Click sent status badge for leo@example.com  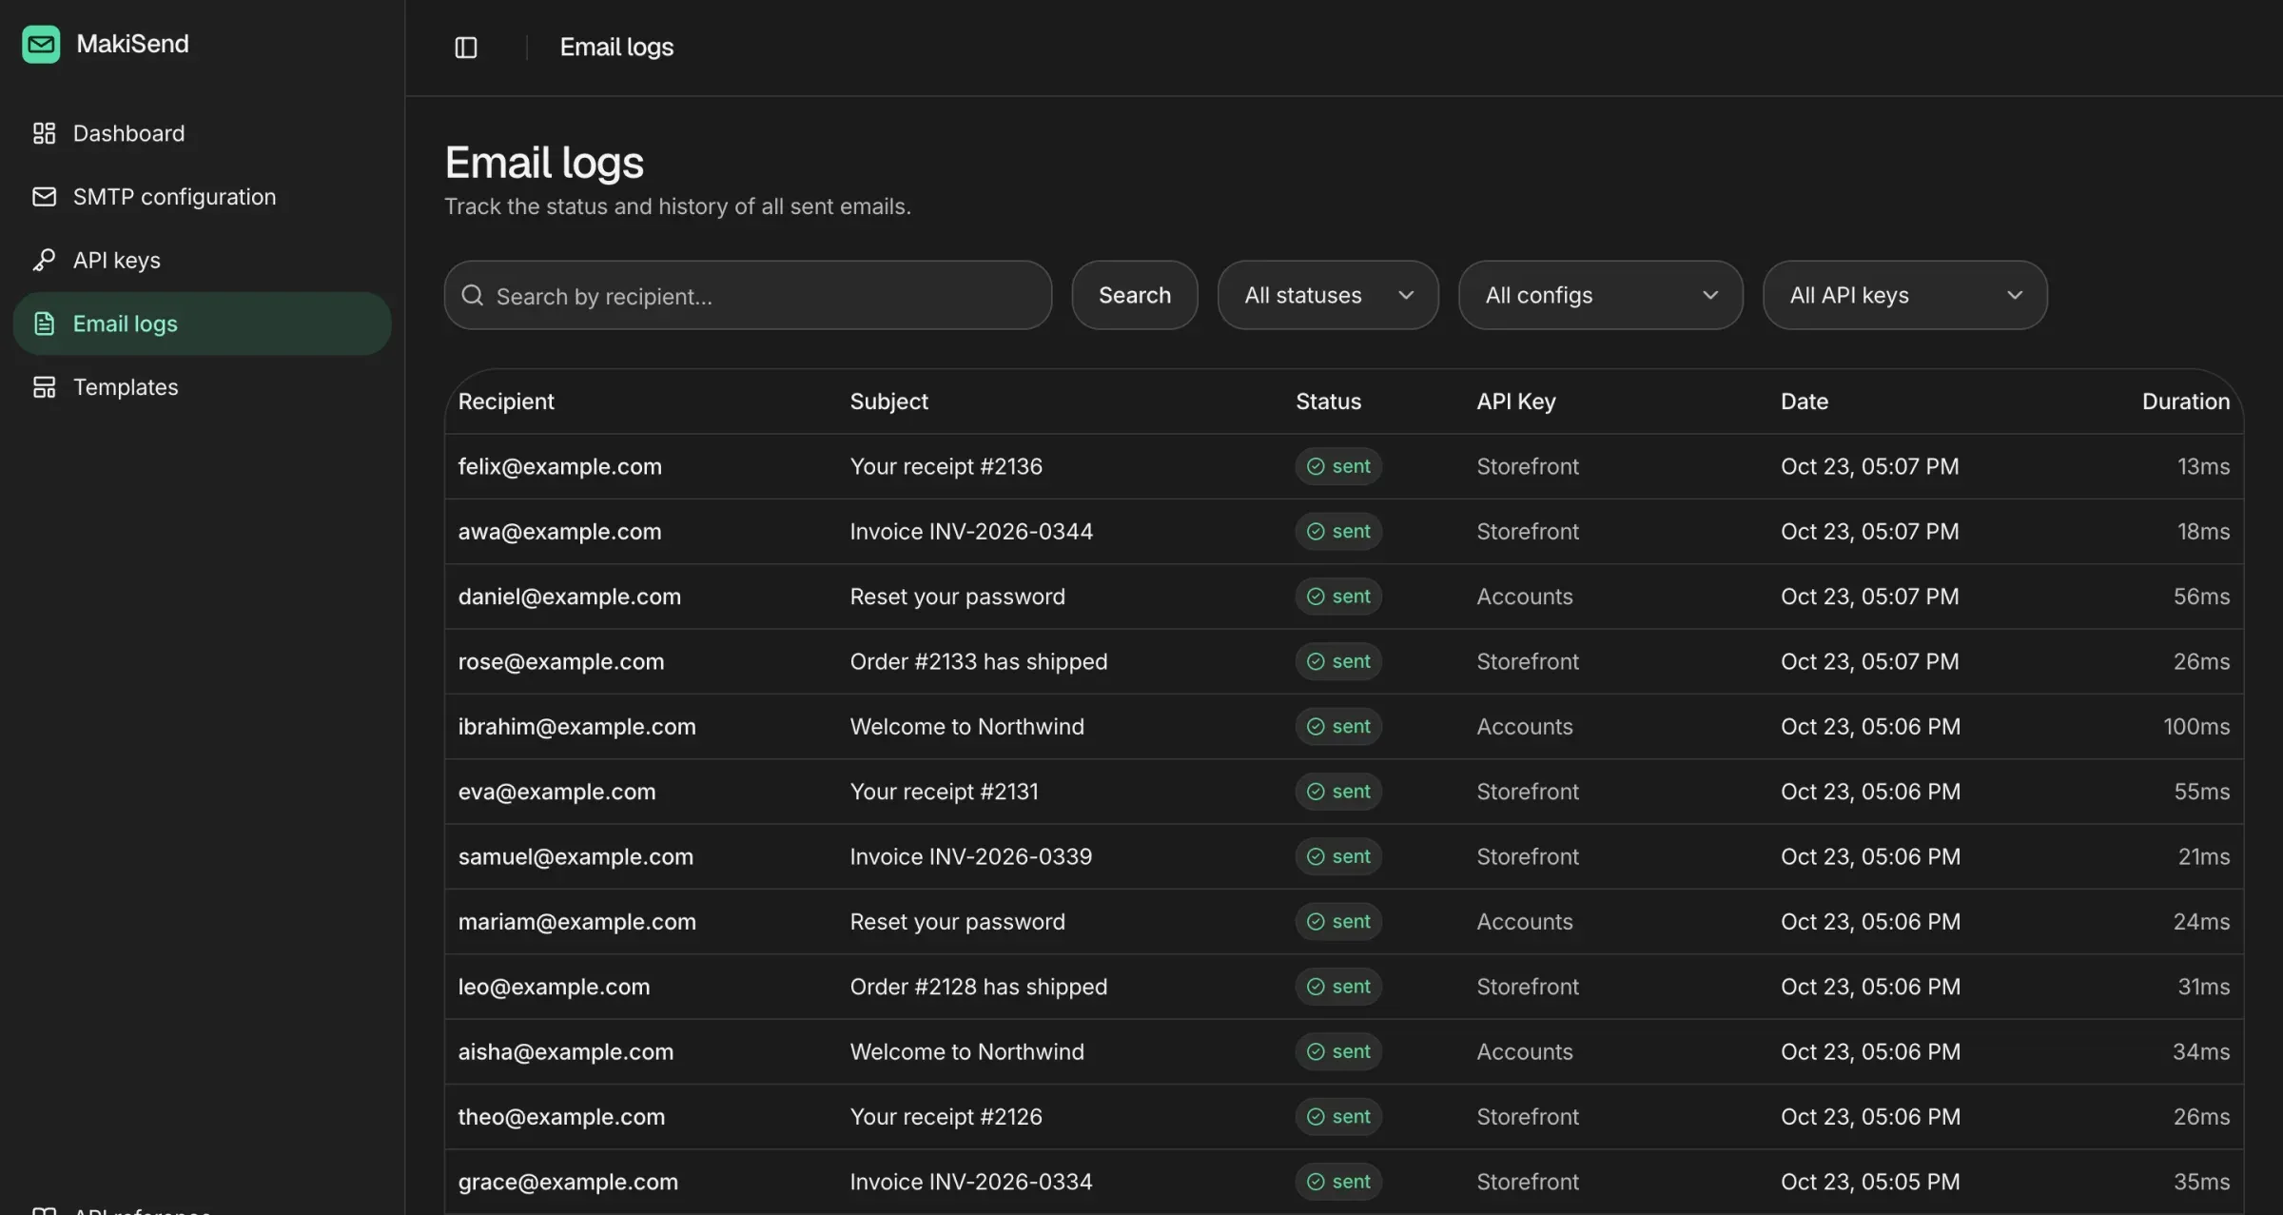point(1337,987)
